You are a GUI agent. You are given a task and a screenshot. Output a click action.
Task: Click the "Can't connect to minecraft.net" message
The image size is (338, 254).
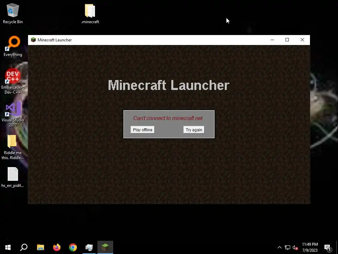click(168, 118)
